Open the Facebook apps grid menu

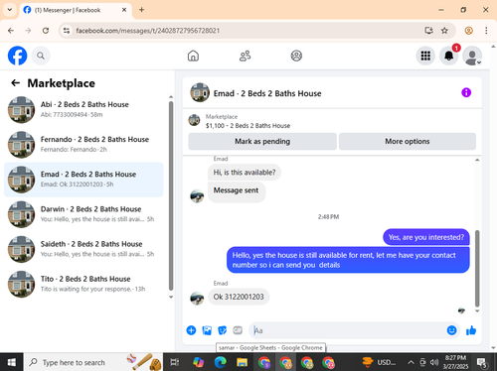coord(425,56)
